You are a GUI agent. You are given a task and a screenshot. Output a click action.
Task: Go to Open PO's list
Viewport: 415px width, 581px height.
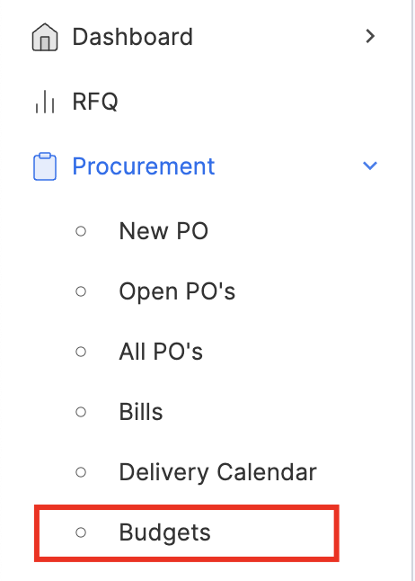tap(177, 291)
